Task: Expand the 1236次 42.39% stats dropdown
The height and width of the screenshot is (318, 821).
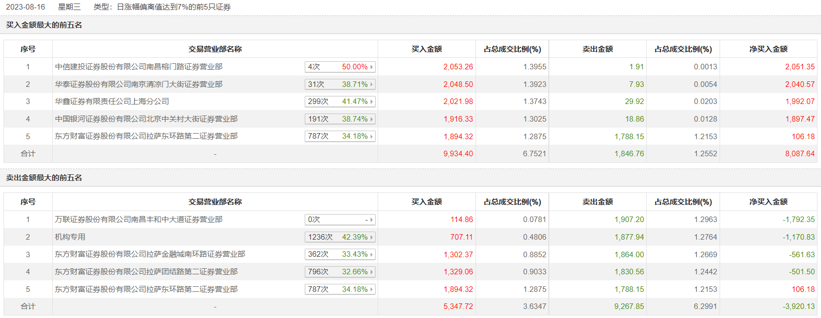Action: click(x=340, y=237)
